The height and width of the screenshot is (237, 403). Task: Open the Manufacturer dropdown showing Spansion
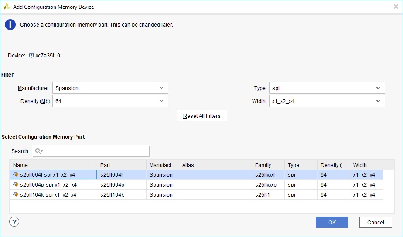[x=110, y=88]
